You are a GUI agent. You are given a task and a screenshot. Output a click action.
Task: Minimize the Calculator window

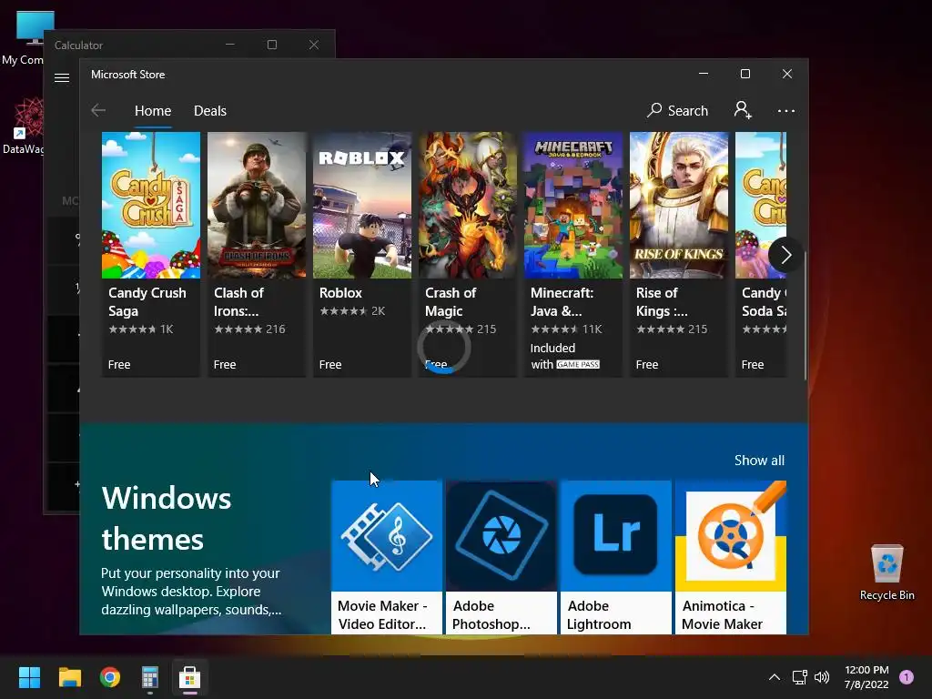tap(230, 45)
